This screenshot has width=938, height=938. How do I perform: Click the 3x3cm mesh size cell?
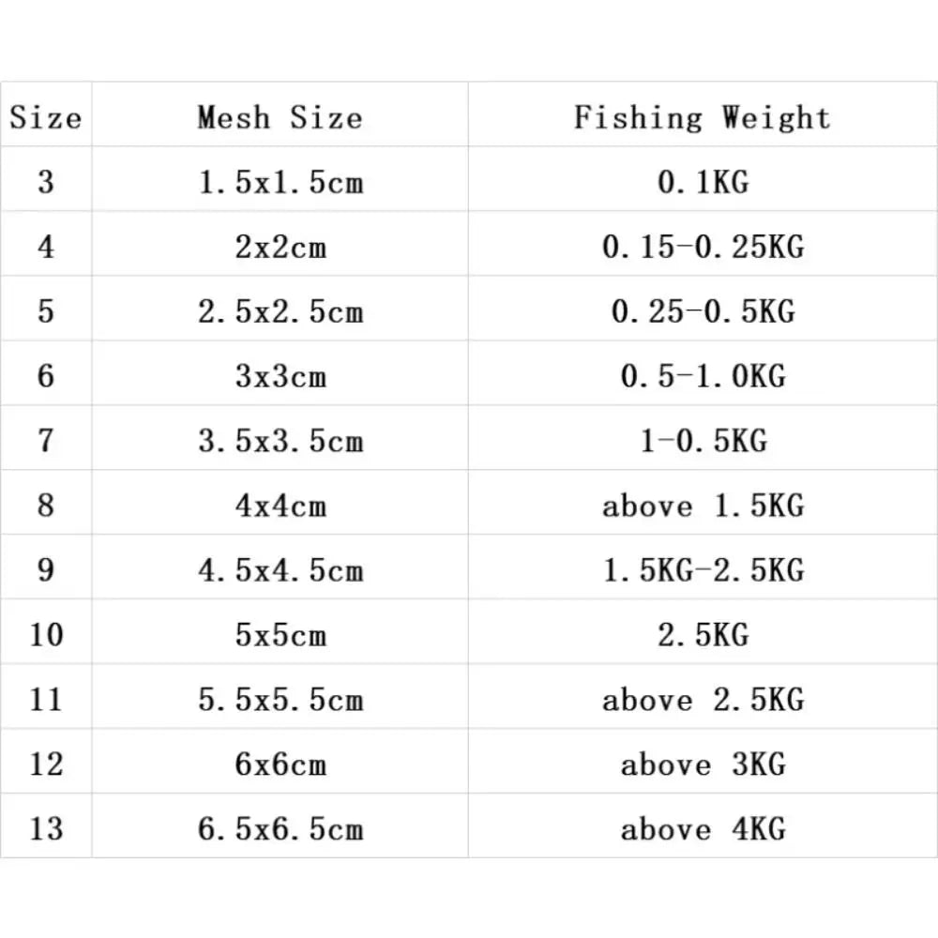(280, 376)
